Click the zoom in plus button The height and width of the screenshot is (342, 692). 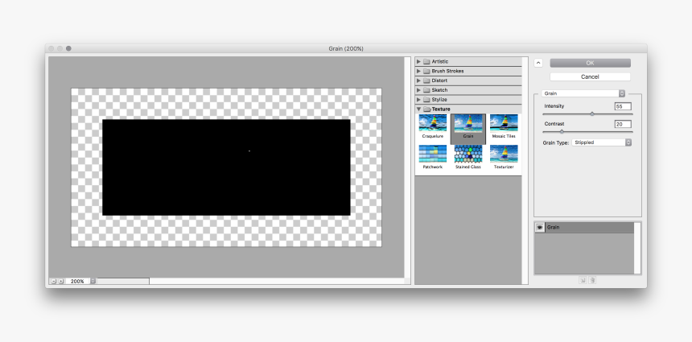[60, 281]
